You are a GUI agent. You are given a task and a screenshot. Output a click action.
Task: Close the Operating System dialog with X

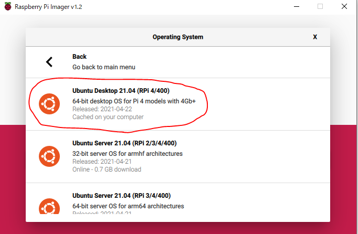[315, 37]
